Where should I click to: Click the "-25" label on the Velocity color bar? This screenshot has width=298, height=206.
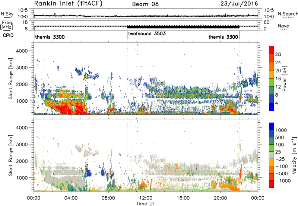click(x=280, y=159)
